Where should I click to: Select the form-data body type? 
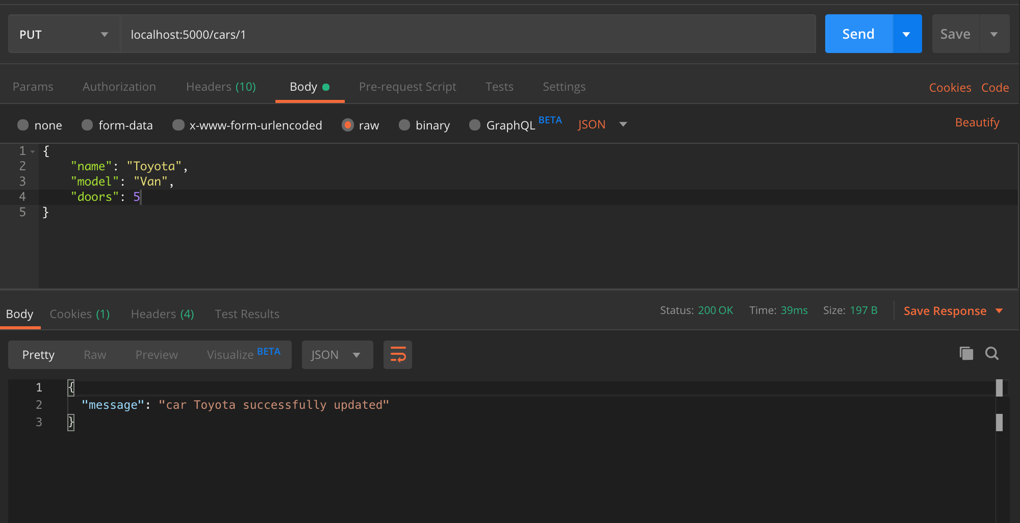tap(117, 125)
